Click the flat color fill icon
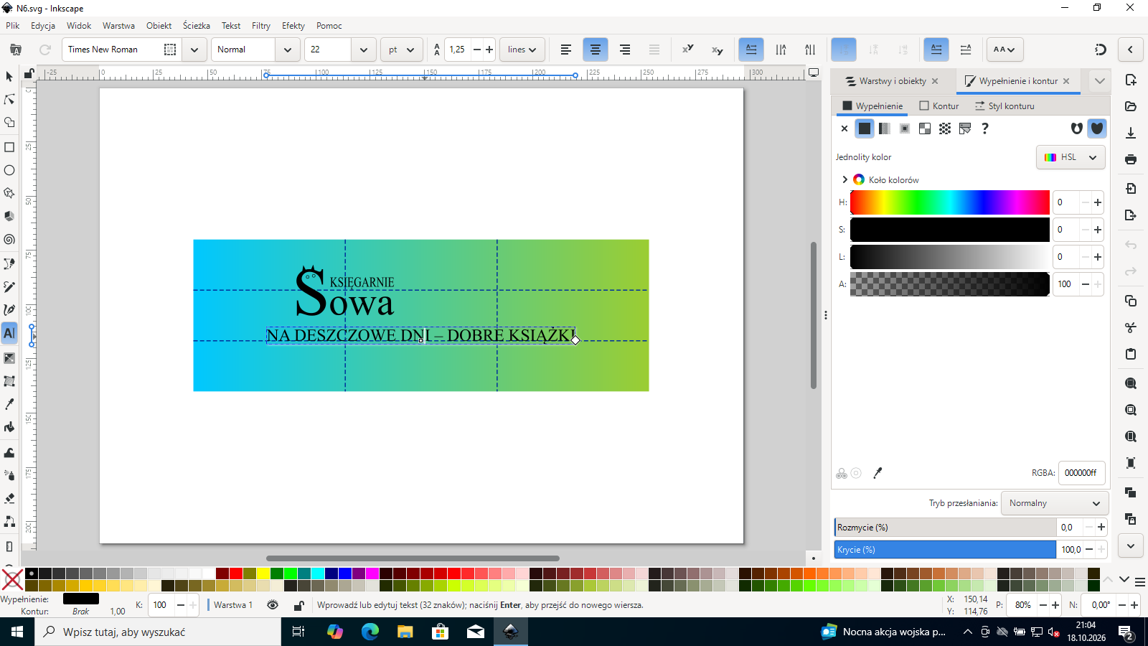Screen dimensions: 1148x646 (x=865, y=128)
